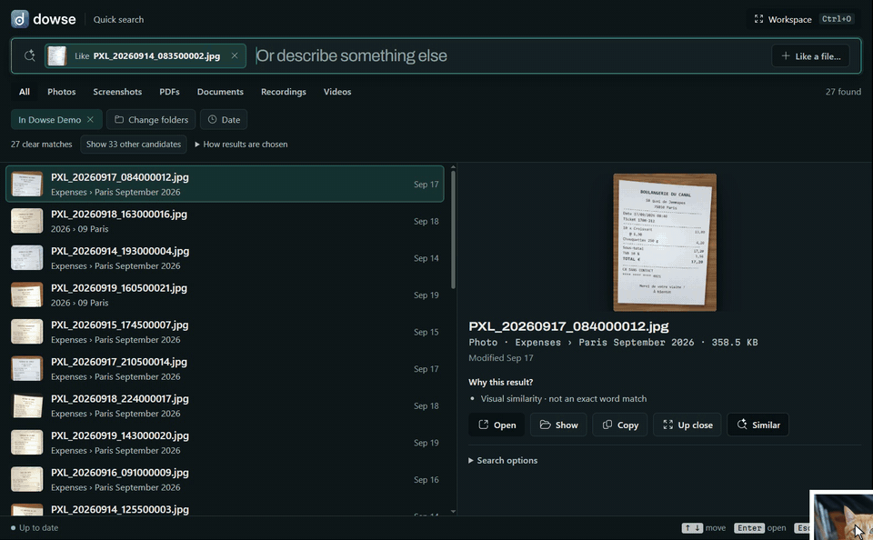873x540 pixels.
Task: Copy the selected file
Action: [x=619, y=425]
